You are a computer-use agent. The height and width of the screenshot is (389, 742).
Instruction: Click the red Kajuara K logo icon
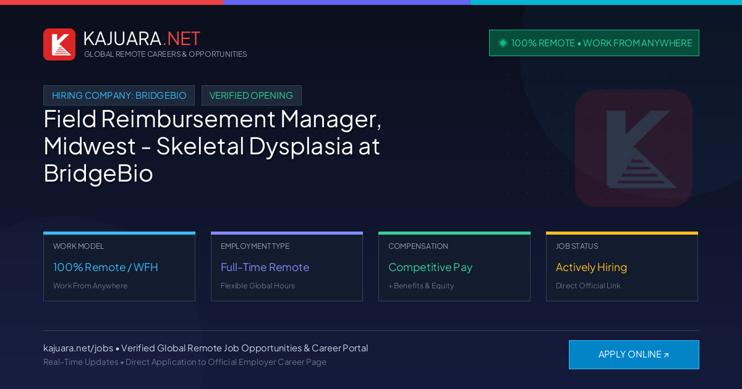(x=59, y=44)
